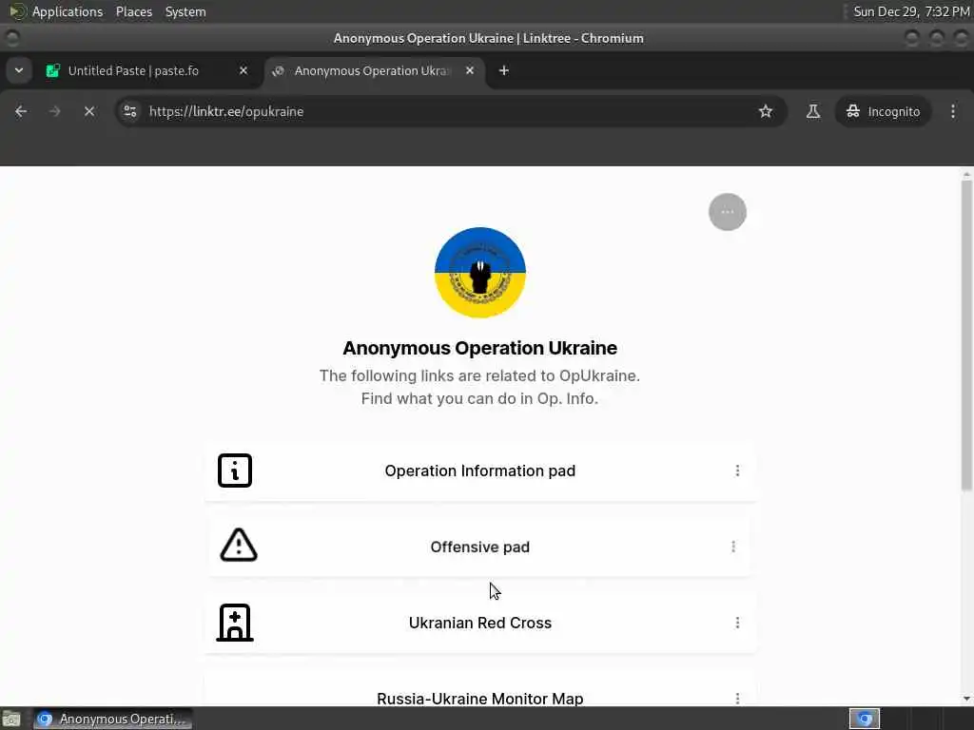
Task: Open the Applications menu
Action: point(56,11)
